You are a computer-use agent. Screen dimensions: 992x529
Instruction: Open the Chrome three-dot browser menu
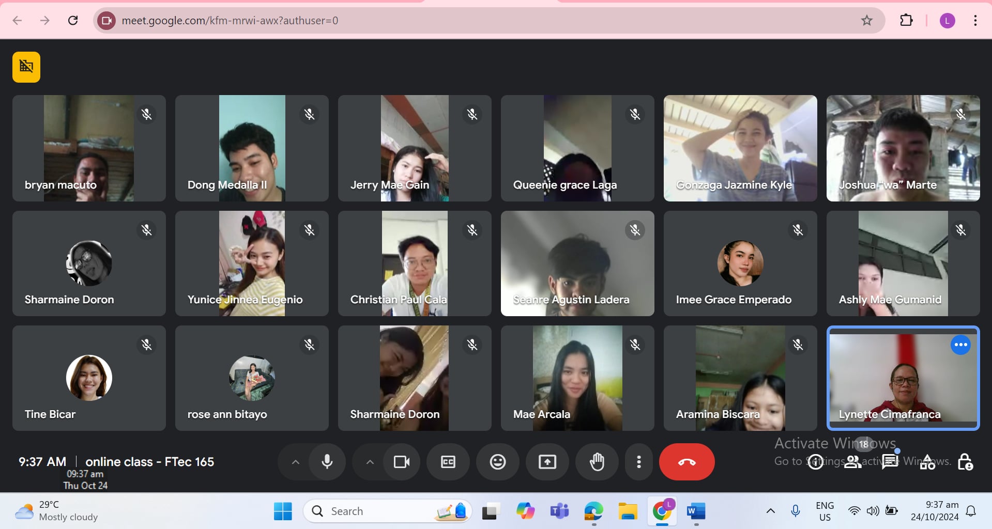975,21
